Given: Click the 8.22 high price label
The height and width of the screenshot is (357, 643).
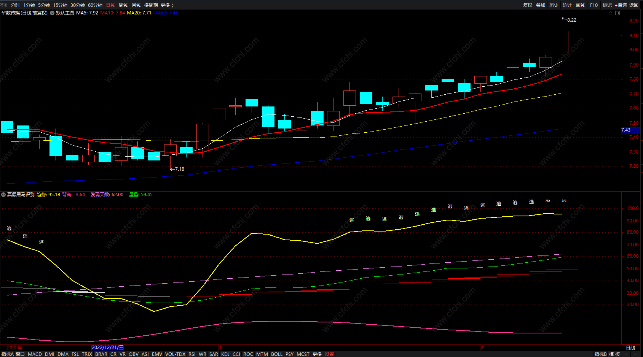Looking at the screenshot, I should [572, 20].
